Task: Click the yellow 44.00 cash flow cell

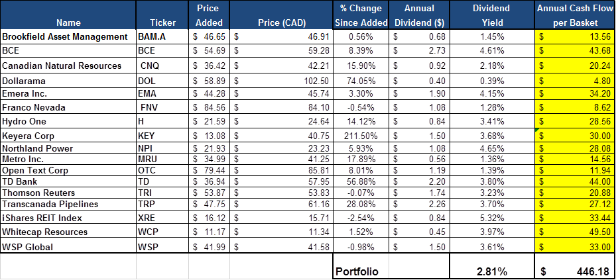Action: pos(575,181)
